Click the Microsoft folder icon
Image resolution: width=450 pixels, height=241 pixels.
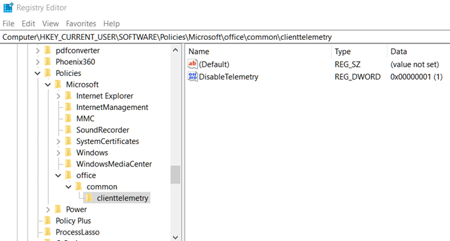click(x=58, y=84)
